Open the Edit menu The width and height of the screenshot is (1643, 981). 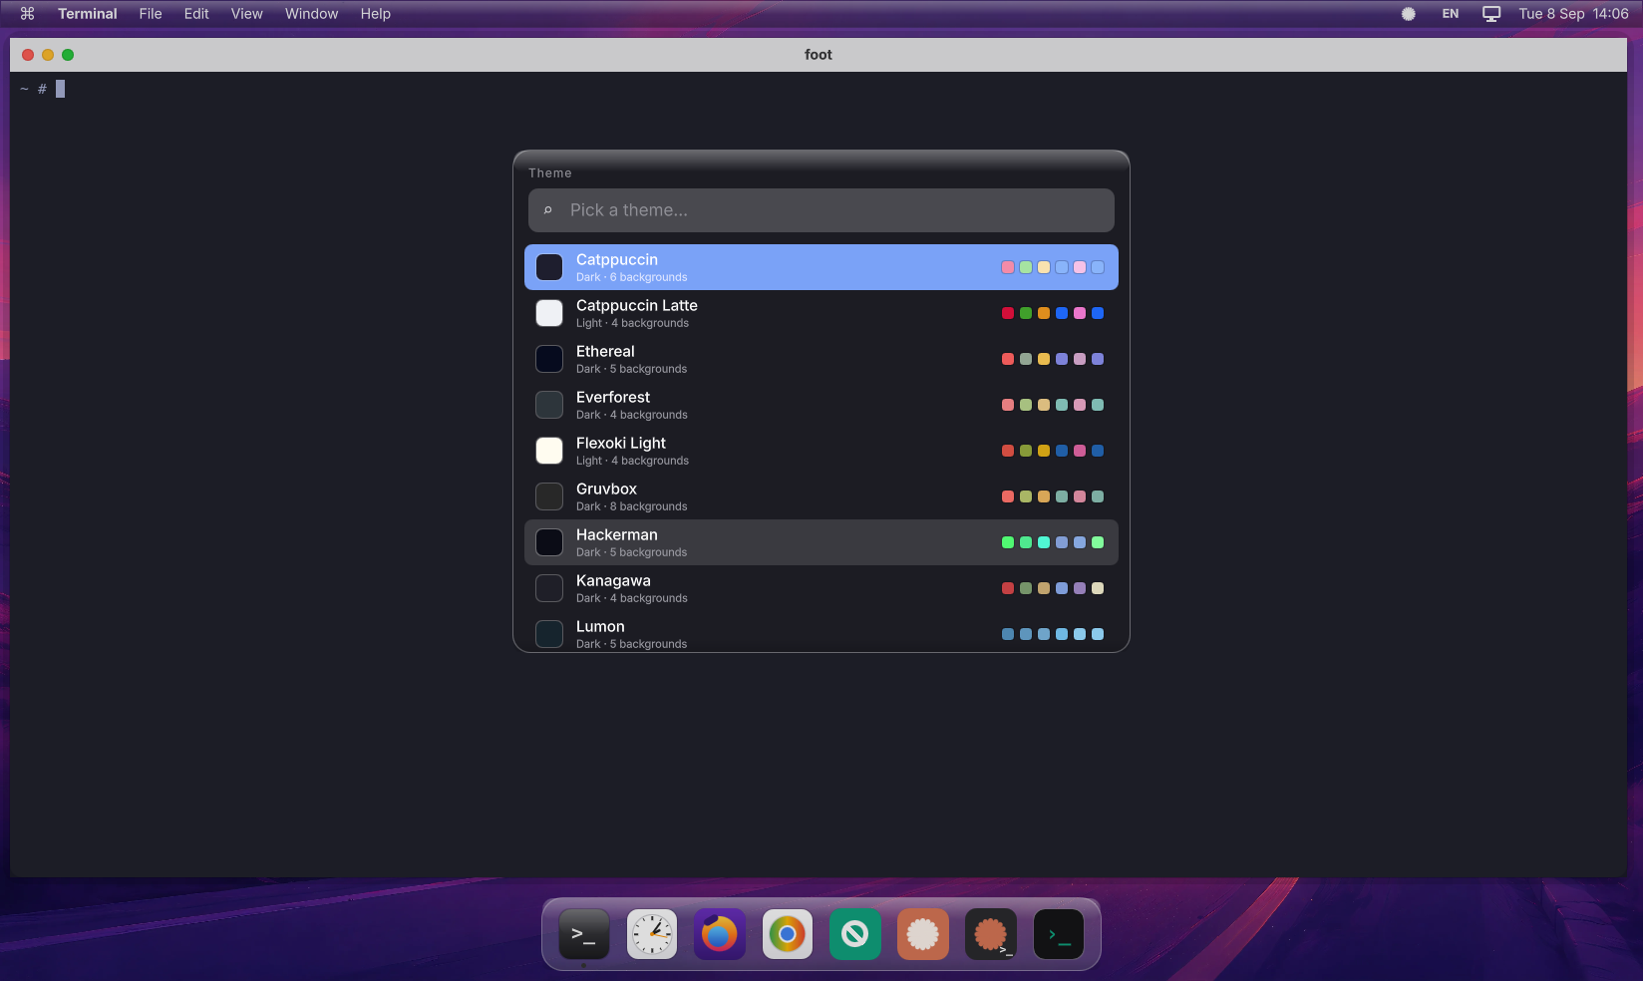196,14
